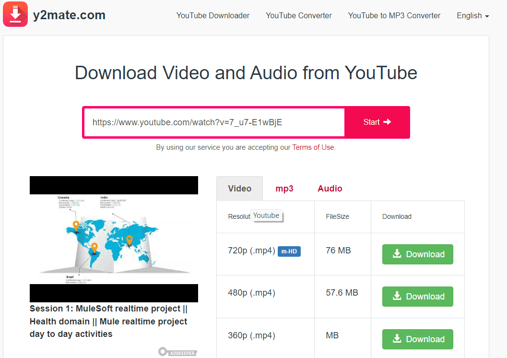Click the m-HD badge icon

[x=289, y=251]
